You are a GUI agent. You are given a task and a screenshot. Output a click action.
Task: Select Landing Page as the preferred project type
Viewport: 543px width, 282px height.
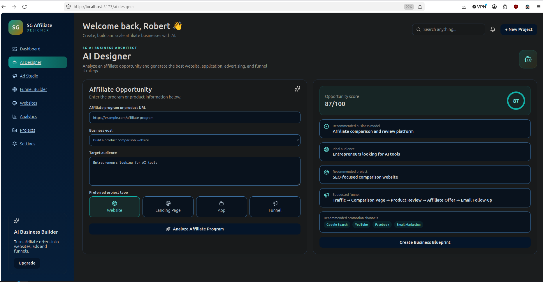pyautogui.click(x=168, y=207)
